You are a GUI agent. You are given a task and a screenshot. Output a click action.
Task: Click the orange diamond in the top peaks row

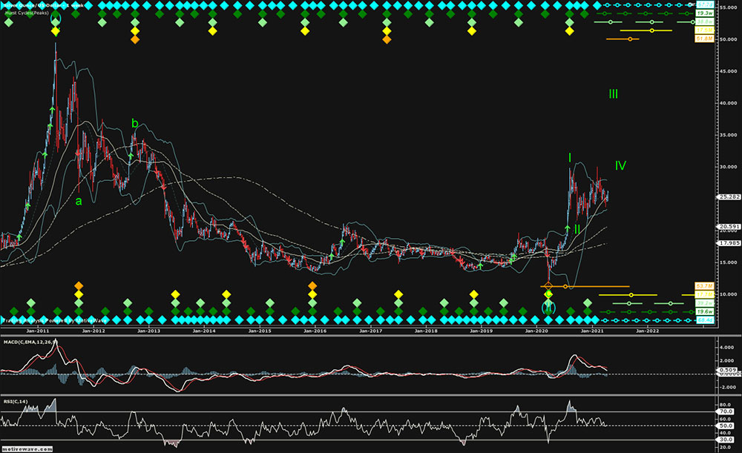click(x=135, y=39)
